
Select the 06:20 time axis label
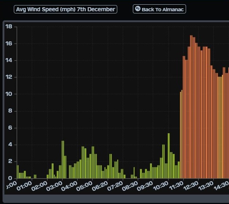[x=100, y=186]
